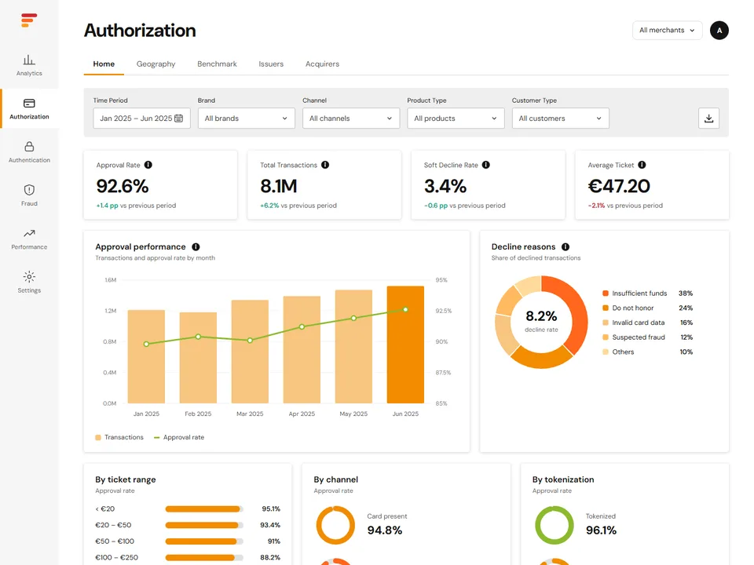Open the Fraud shield section
Image resolution: width=754 pixels, height=565 pixels.
pyautogui.click(x=29, y=195)
